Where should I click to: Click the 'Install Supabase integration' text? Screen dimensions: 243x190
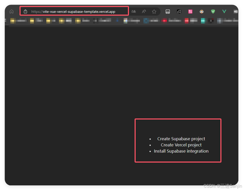coord(181,151)
